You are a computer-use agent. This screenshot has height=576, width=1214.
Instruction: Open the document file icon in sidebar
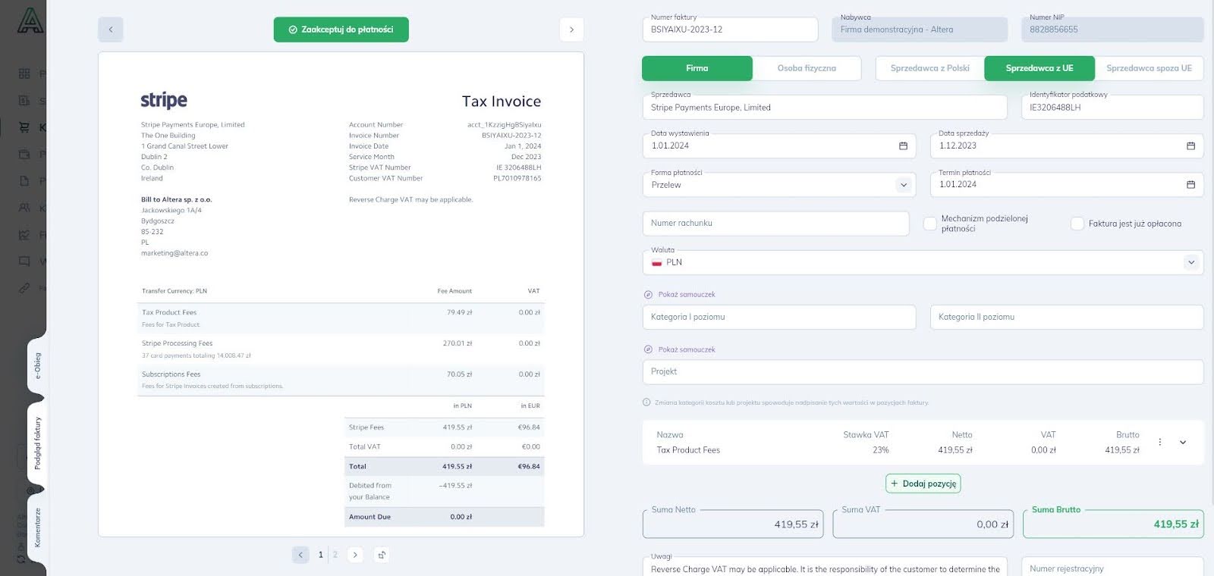click(x=24, y=181)
